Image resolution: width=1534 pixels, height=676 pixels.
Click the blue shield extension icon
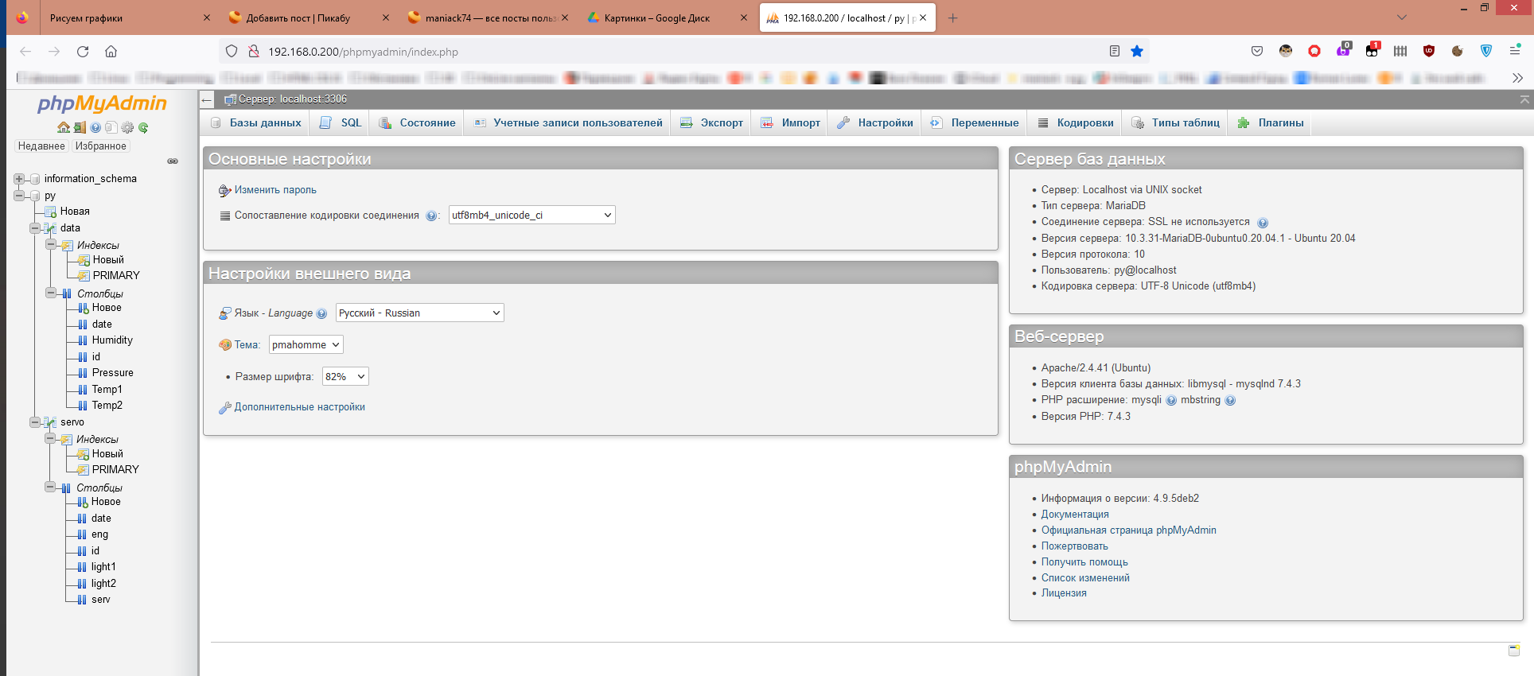(x=1486, y=52)
